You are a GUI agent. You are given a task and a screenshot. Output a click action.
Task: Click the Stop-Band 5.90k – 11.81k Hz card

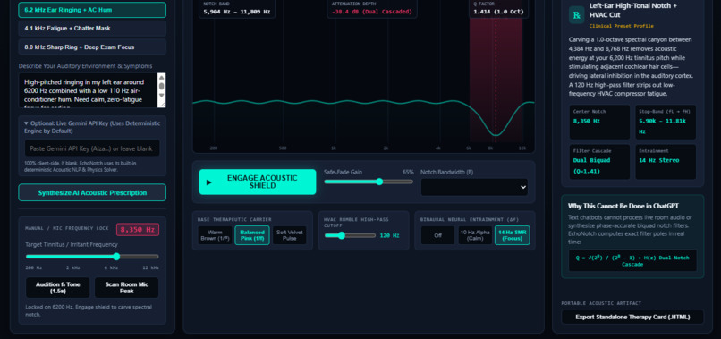666,122
